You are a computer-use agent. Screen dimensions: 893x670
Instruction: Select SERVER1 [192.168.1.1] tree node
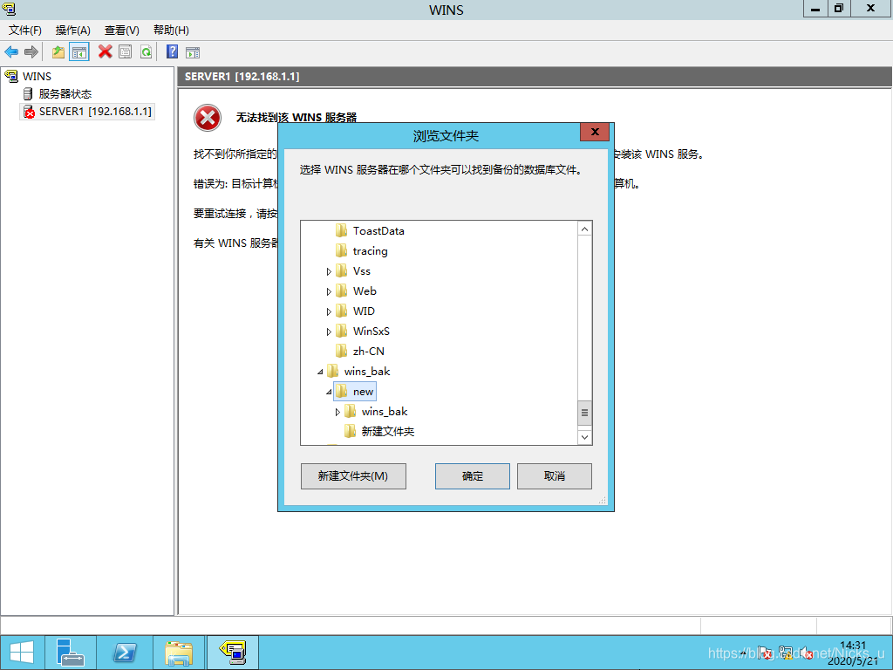point(95,111)
